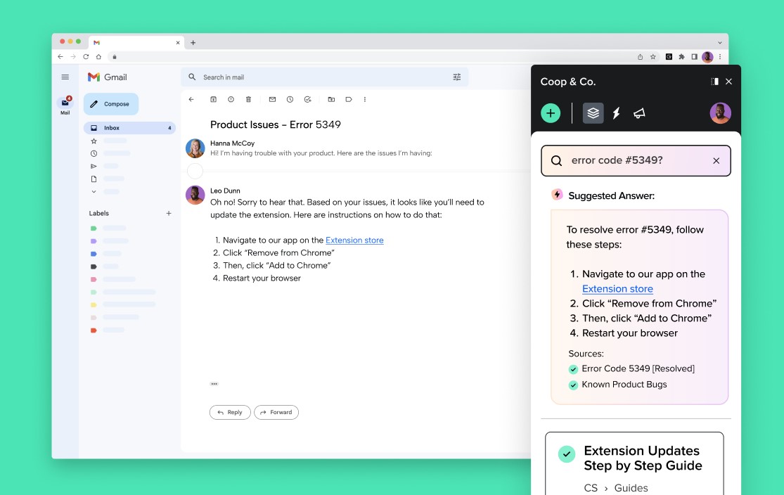Open source Error Code 5349 [Resolved]

638,368
